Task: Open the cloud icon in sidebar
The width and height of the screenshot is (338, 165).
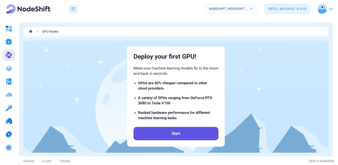Action: (x=9, y=95)
